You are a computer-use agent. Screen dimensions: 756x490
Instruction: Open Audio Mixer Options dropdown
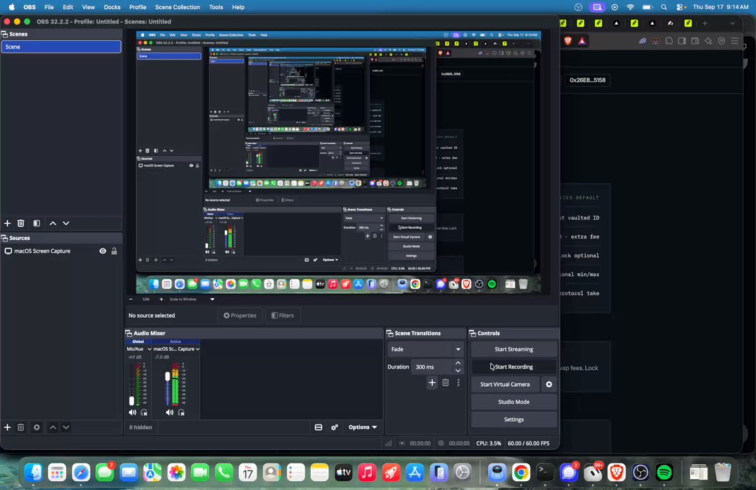[x=362, y=427]
